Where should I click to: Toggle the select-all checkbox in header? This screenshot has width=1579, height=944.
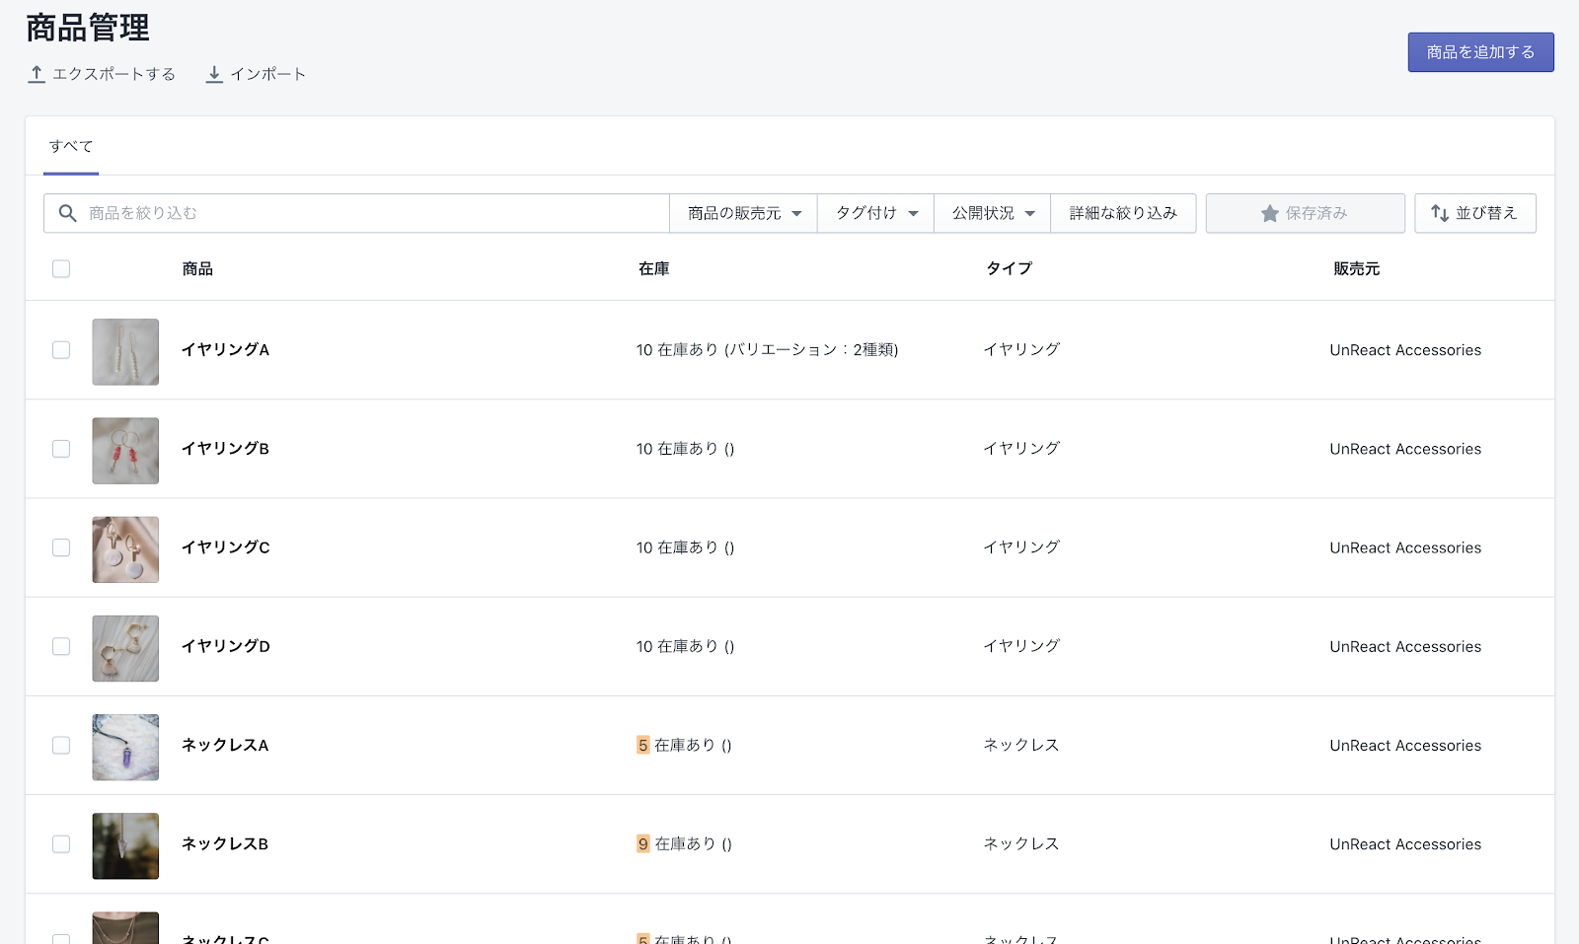tap(61, 268)
